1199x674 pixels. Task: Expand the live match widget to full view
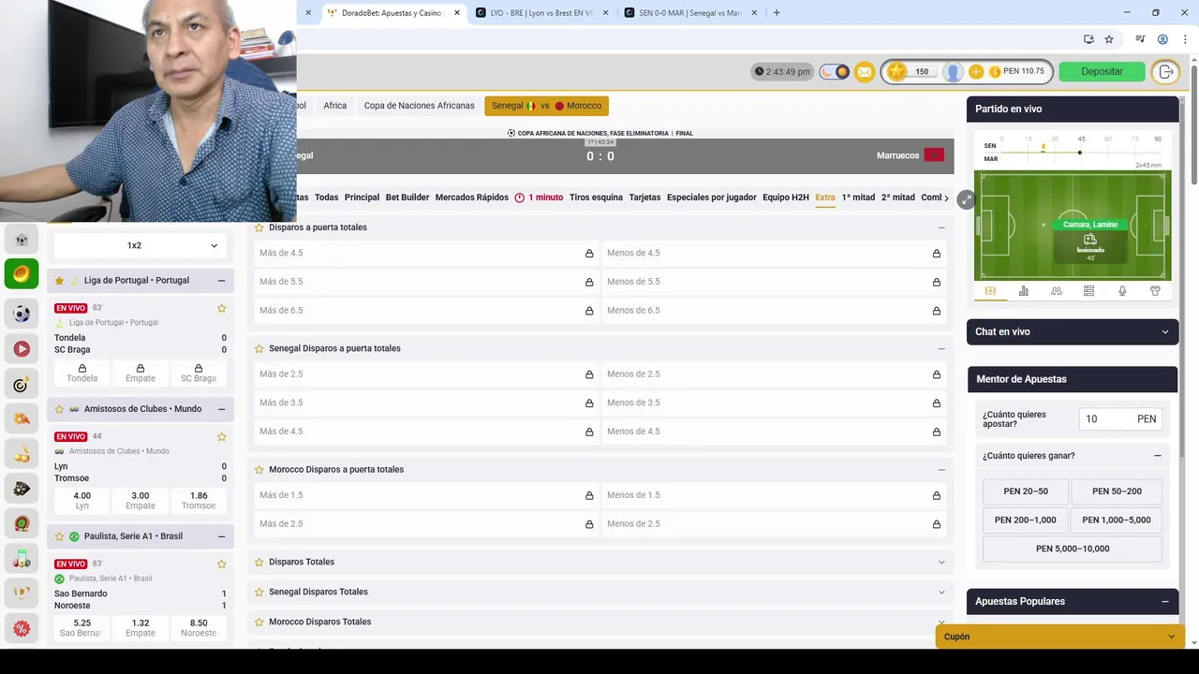(x=966, y=199)
